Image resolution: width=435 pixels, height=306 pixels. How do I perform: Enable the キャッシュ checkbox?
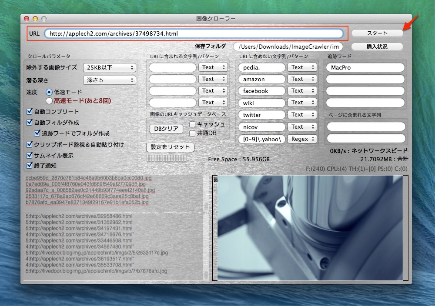point(192,124)
